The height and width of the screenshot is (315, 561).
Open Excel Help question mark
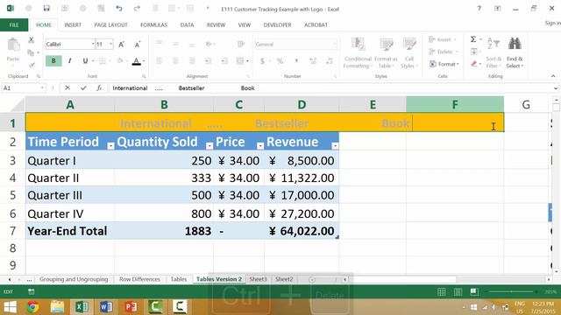[479, 8]
